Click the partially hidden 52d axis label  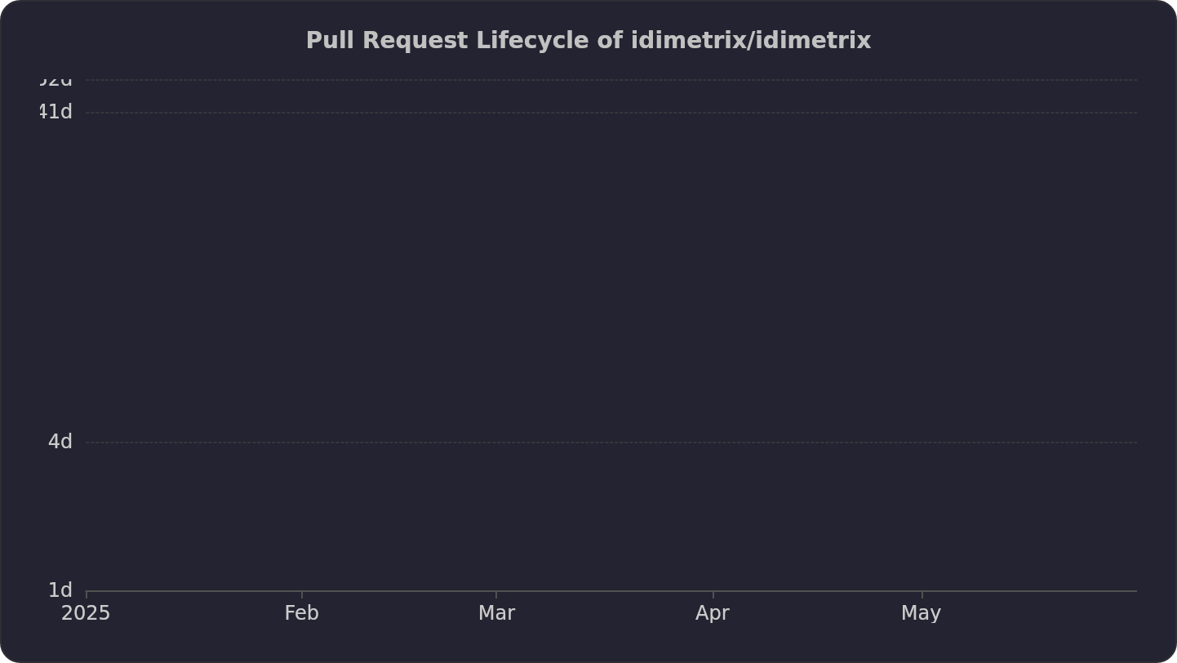pos(56,82)
